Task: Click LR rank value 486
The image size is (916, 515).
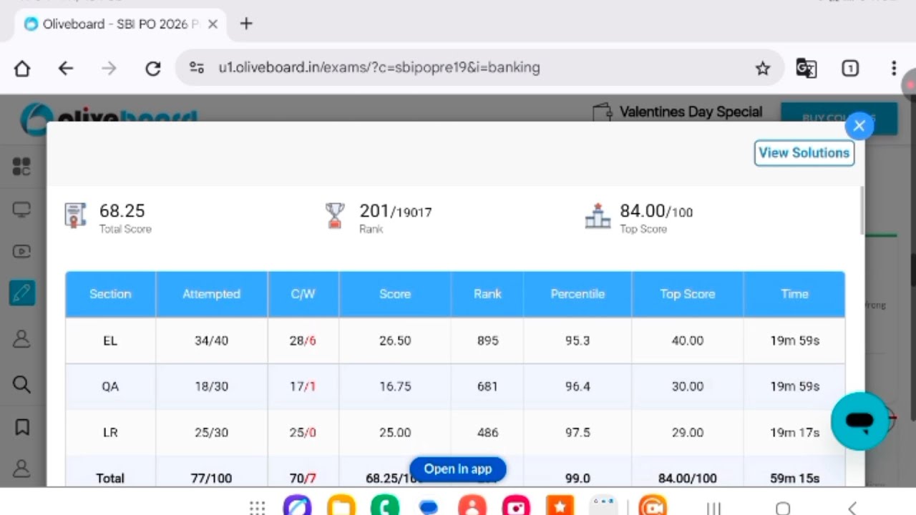Action: (487, 433)
